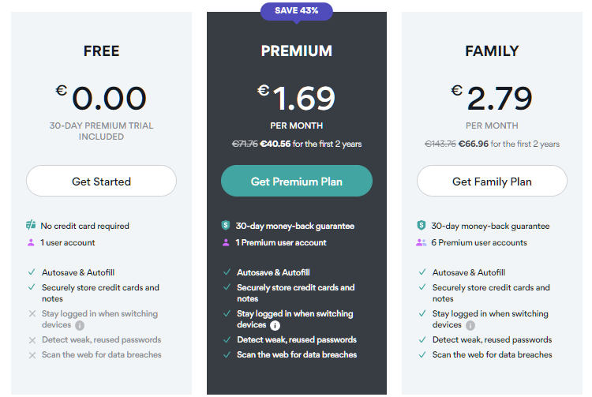Click the no credit card icon
592x397 pixels.
click(x=31, y=225)
